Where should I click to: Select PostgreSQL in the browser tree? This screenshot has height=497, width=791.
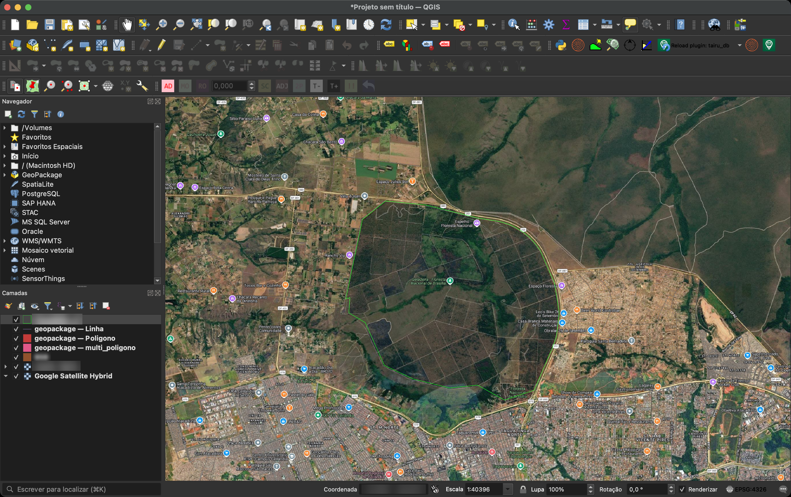[41, 194]
